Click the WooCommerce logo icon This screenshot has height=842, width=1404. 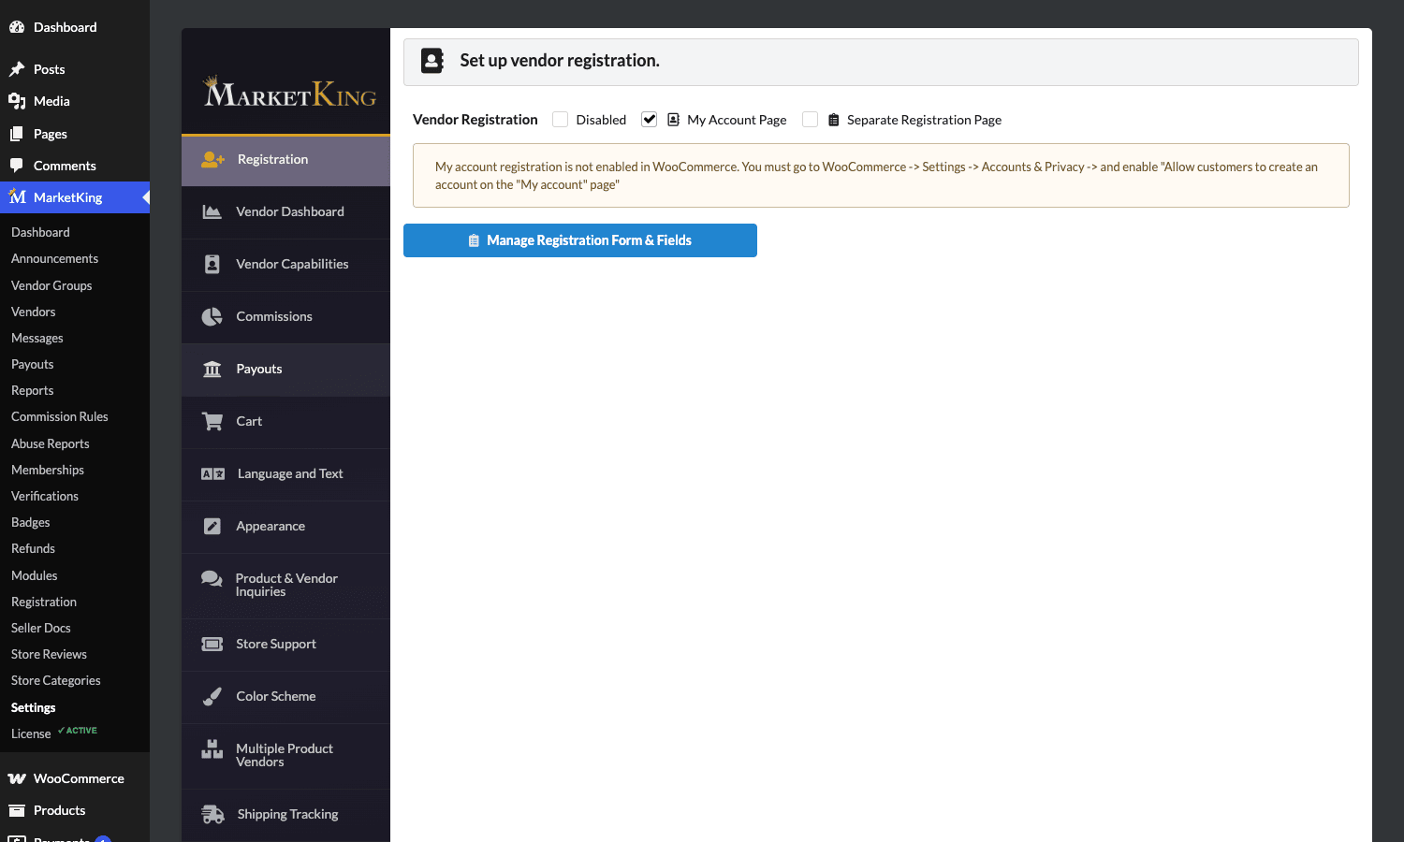coord(17,778)
